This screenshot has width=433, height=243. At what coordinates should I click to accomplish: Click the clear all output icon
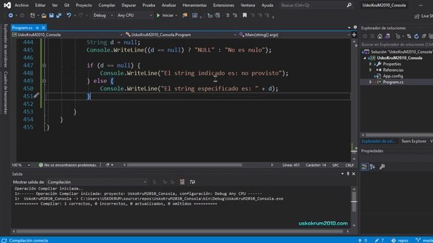(x=182, y=182)
